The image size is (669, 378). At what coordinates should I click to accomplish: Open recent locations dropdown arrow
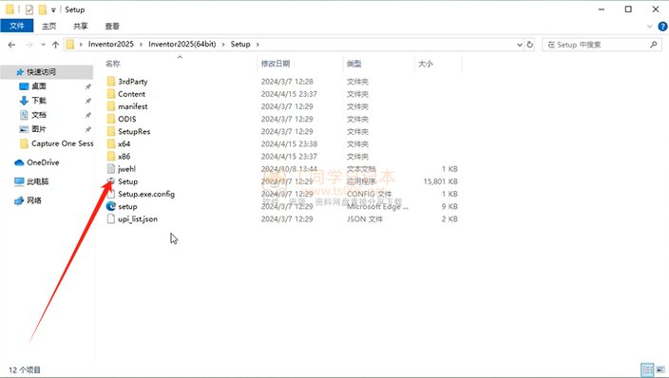pos(43,45)
